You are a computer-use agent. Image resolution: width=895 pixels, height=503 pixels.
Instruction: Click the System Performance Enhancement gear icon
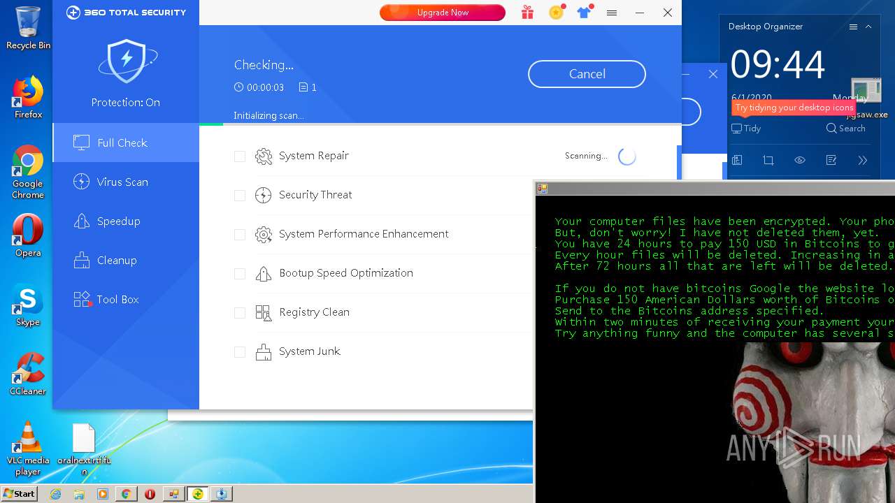264,235
